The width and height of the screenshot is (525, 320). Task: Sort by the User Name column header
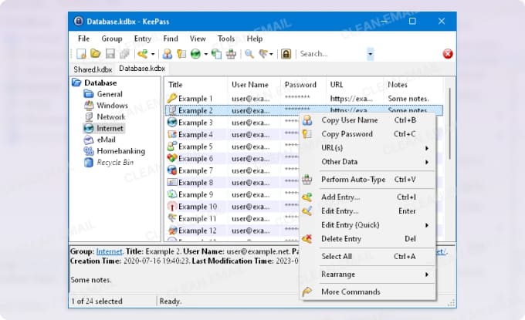tap(254, 85)
